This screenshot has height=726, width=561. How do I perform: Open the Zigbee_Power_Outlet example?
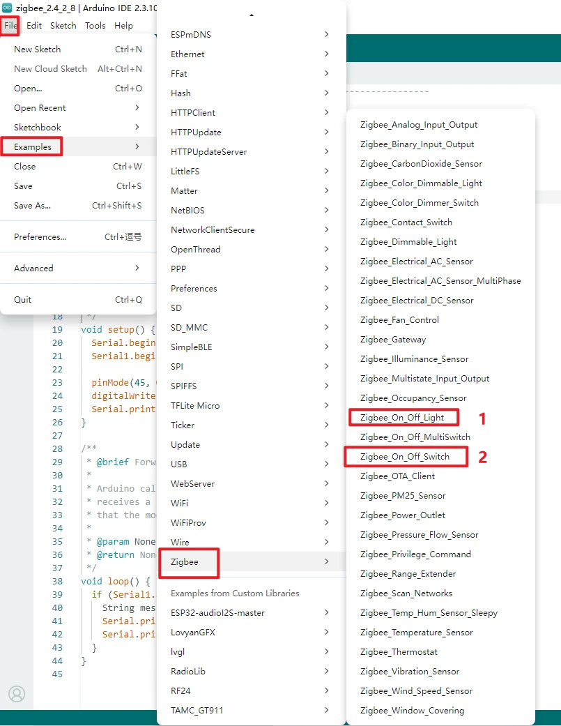click(x=440, y=515)
